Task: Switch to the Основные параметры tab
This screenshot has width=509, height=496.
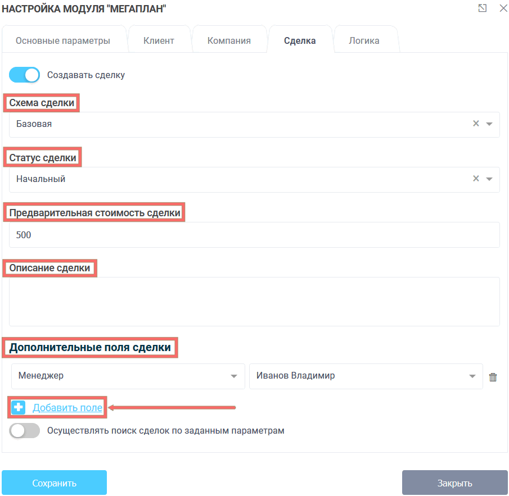Action: point(62,40)
